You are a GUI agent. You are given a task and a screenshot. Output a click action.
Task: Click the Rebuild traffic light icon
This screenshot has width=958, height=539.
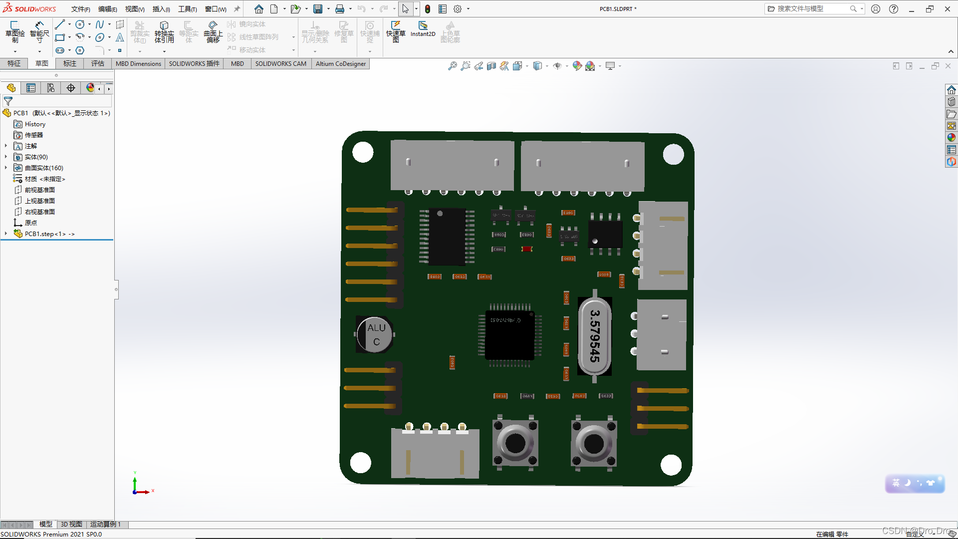(x=428, y=9)
